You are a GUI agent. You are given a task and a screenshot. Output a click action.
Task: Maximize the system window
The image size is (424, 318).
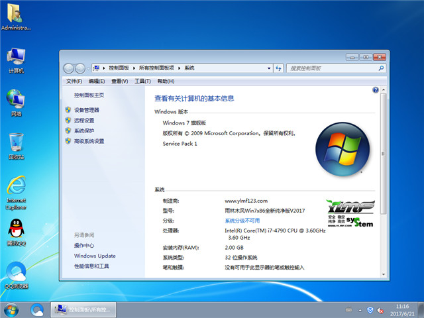coord(366,58)
